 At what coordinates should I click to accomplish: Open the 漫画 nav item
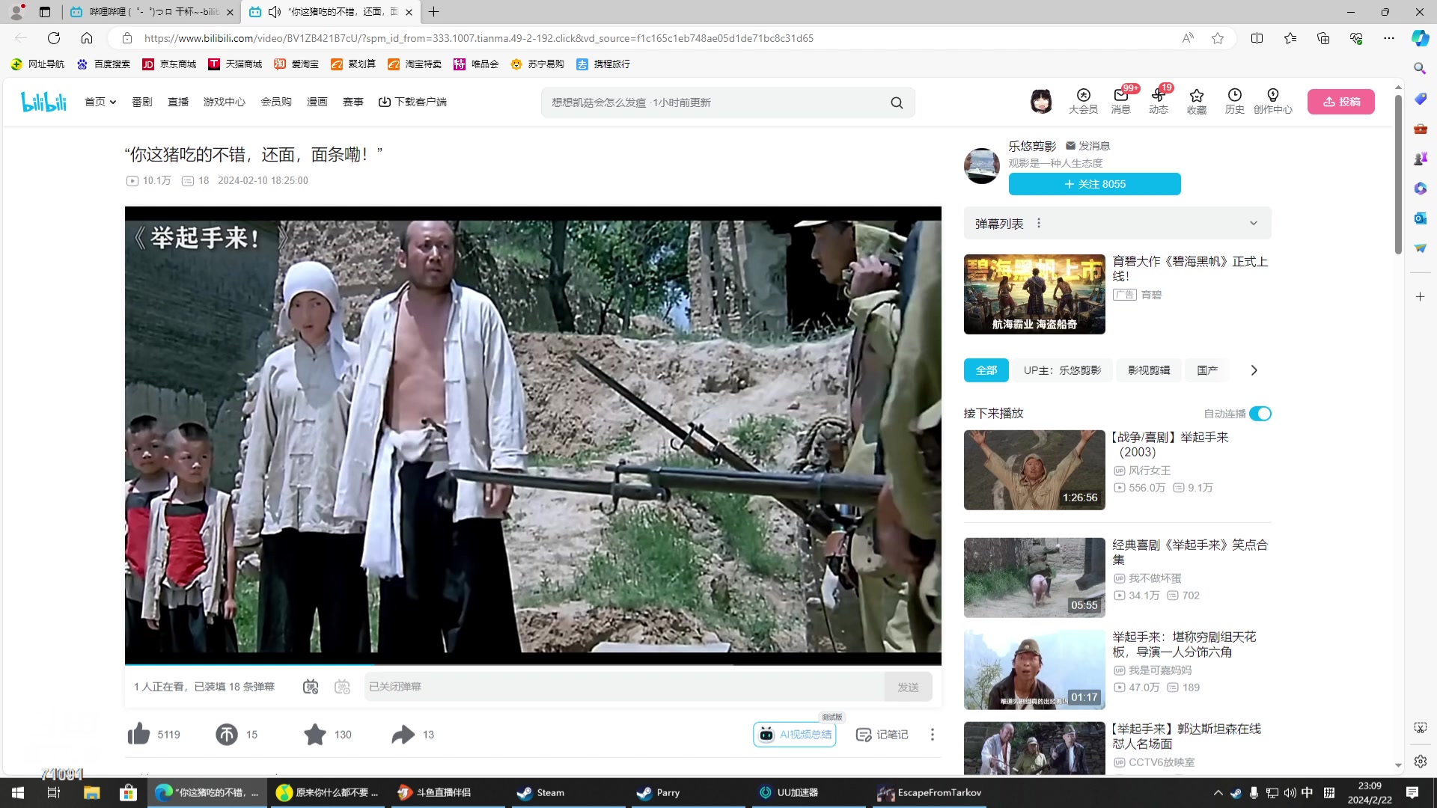tap(317, 102)
